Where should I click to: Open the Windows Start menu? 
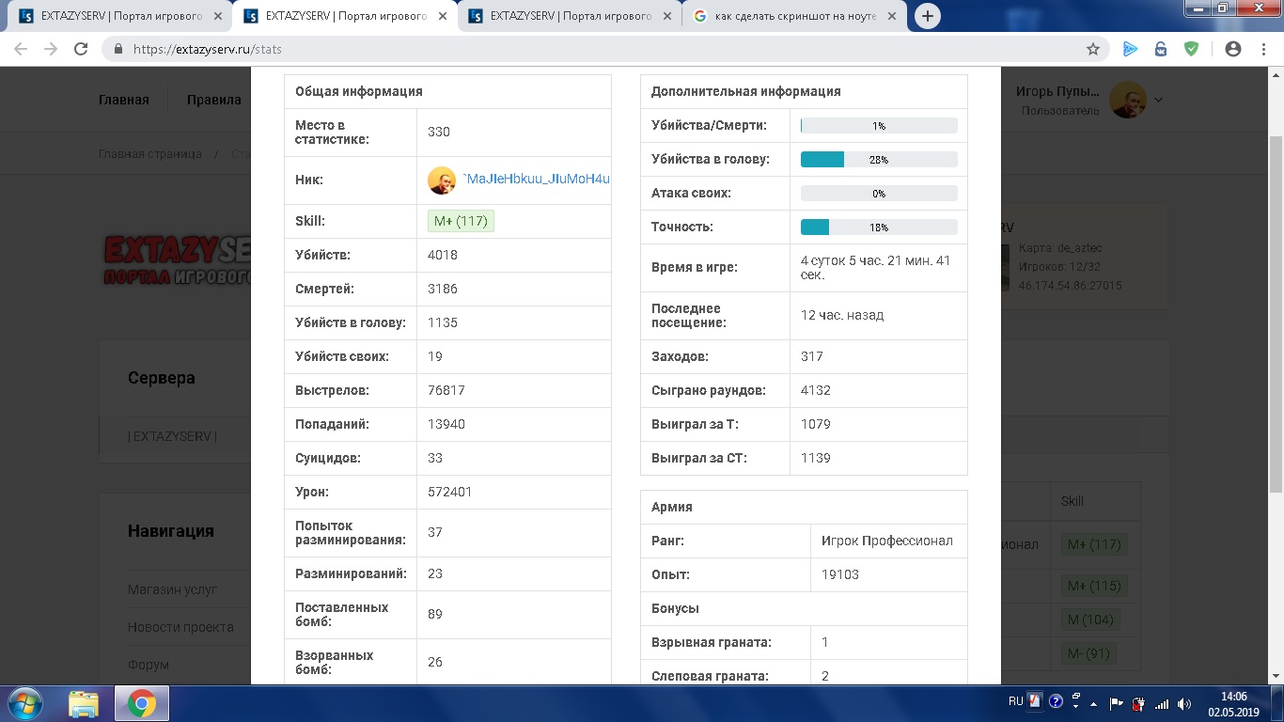(24, 703)
